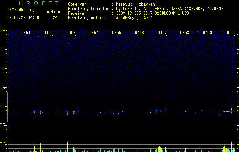
Task: Click the kHz axis unit label
Action: coord(3,31)
